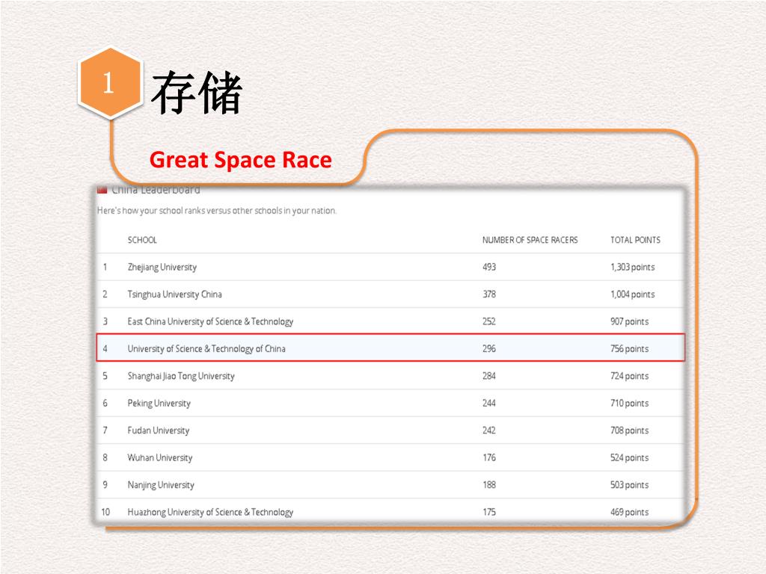Click the 'Great Space Race' red title

(x=240, y=160)
